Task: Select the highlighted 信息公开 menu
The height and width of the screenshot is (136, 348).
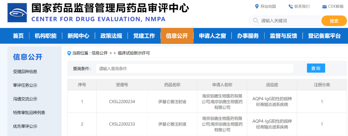Action: point(177,36)
